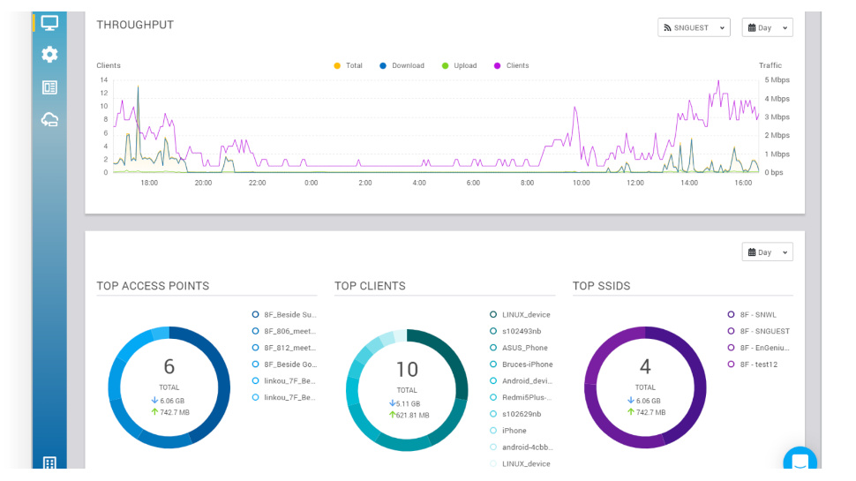Image resolution: width=856 pixels, height=481 pixels.
Task: Open the cloud sync sidebar icon
Action: (49, 119)
